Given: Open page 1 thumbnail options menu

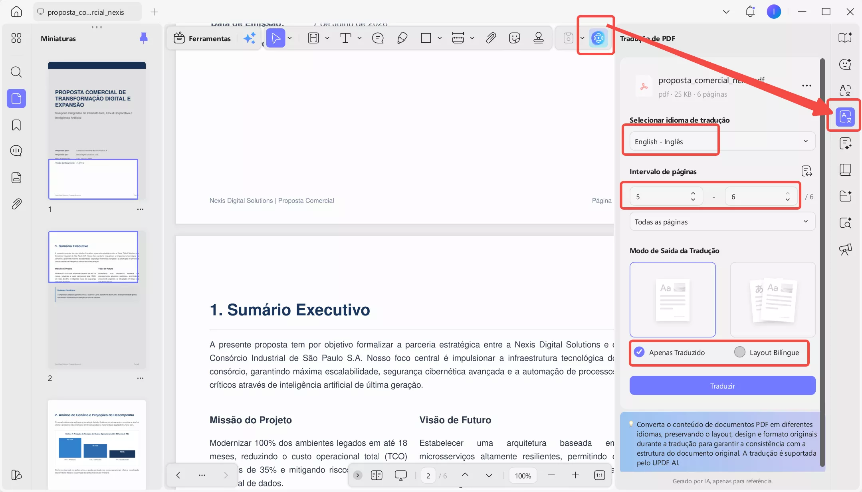Looking at the screenshot, I should 140,209.
